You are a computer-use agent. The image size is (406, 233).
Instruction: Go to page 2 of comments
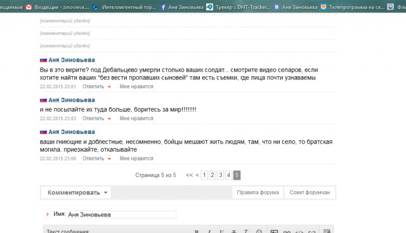click(x=213, y=175)
